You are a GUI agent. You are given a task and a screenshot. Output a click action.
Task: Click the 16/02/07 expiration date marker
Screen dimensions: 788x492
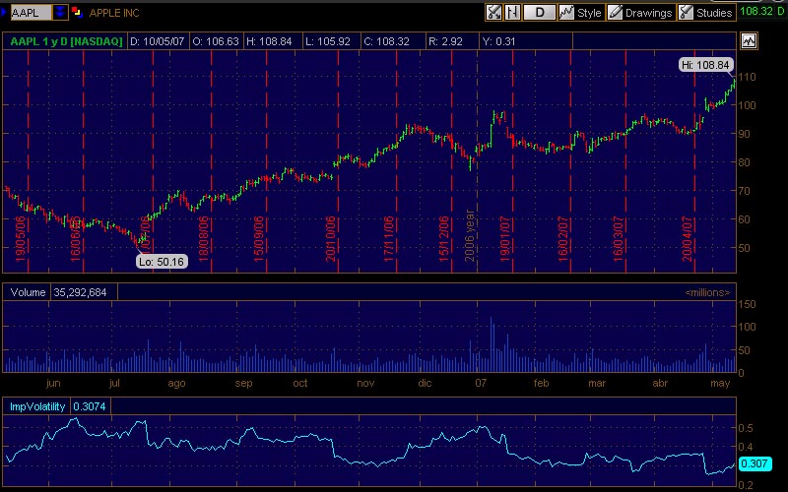click(562, 238)
